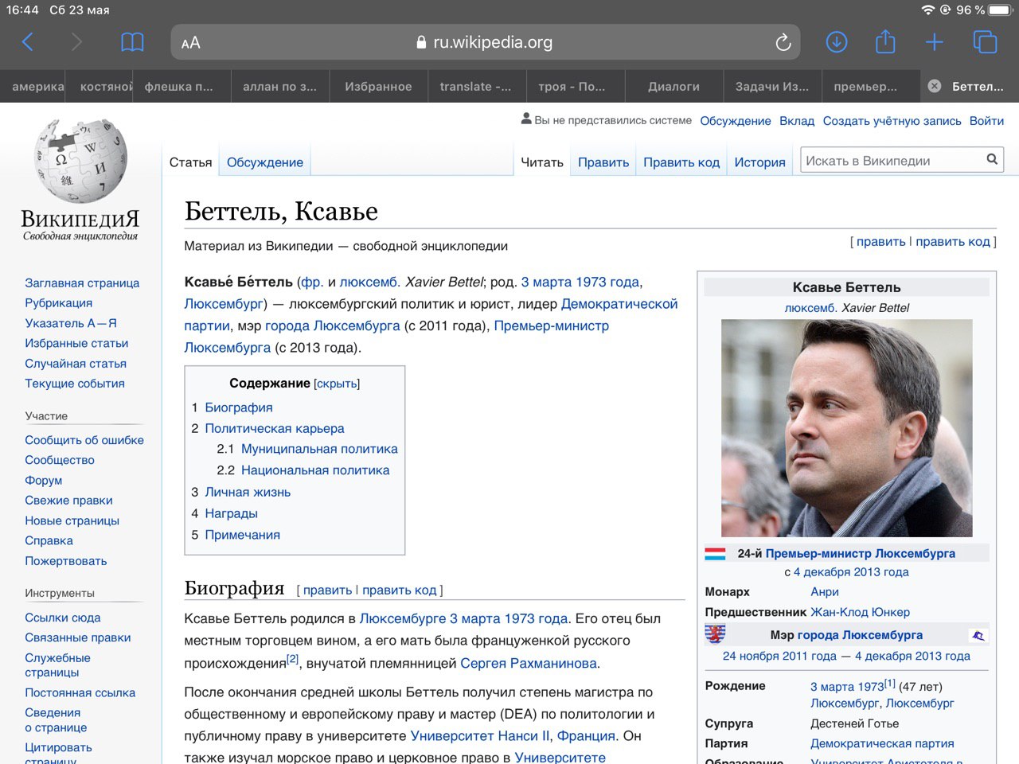1019x764 pixels.
Task: Click the Luxembourg flag icon in infobox
Action: (715, 553)
